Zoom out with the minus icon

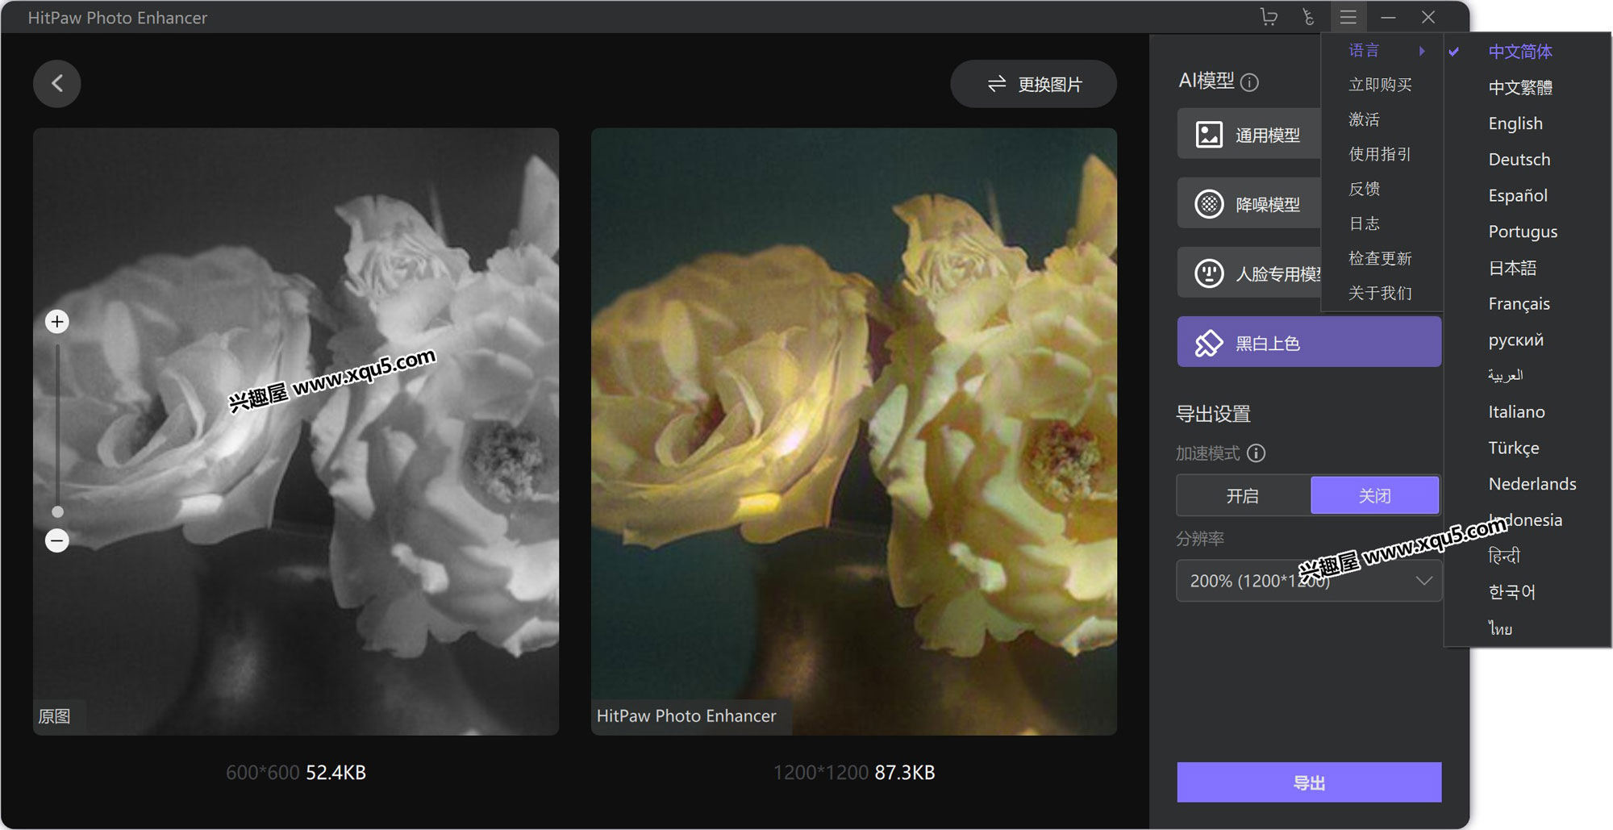click(56, 540)
